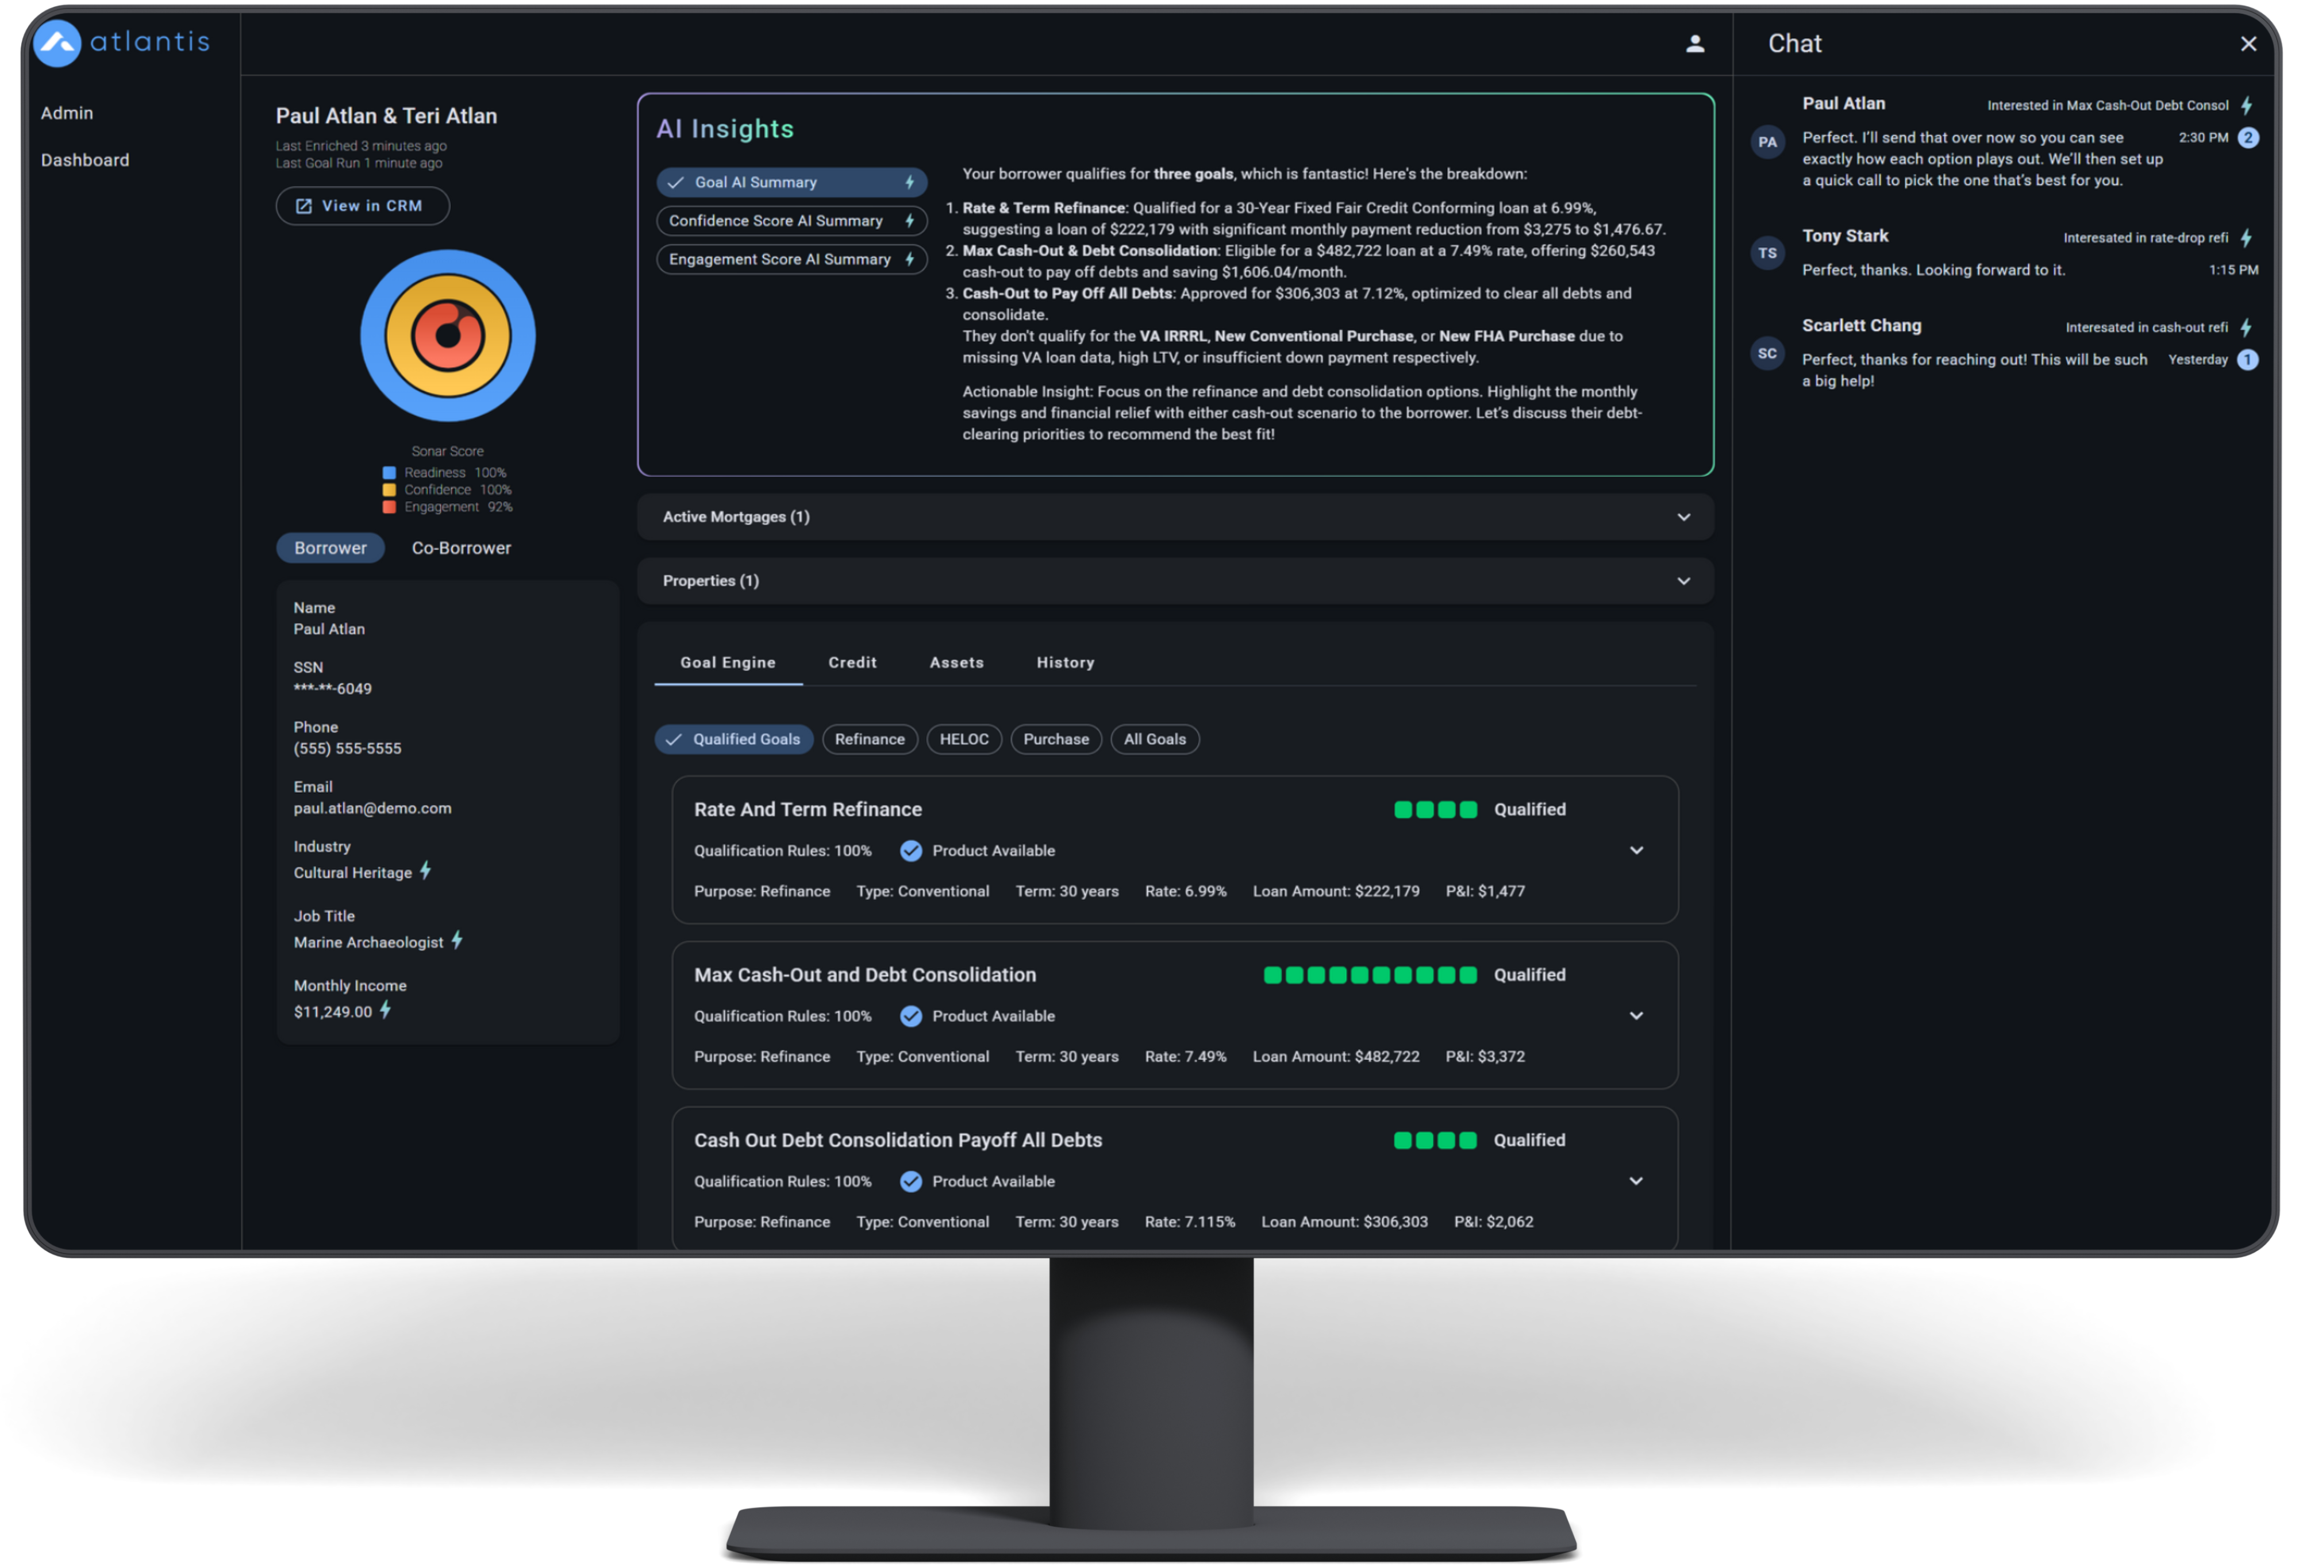Open the Assets tab
Image resolution: width=2299 pixels, height=1568 pixels.
(x=956, y=662)
